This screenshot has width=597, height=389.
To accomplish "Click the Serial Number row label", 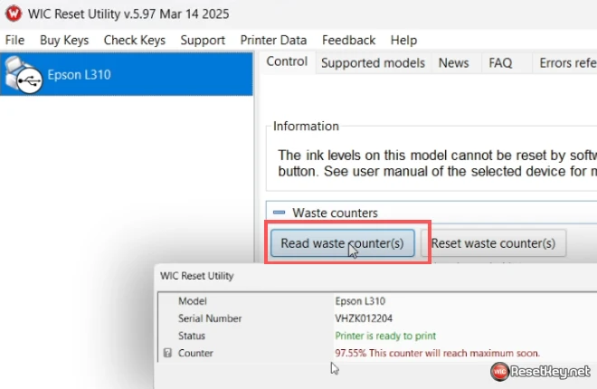I will [x=210, y=318].
